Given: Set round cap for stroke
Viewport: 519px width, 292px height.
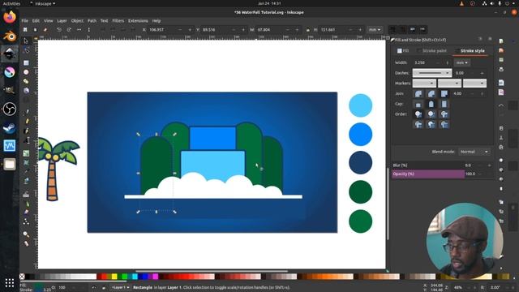Looking at the screenshot, I should tap(431, 104).
